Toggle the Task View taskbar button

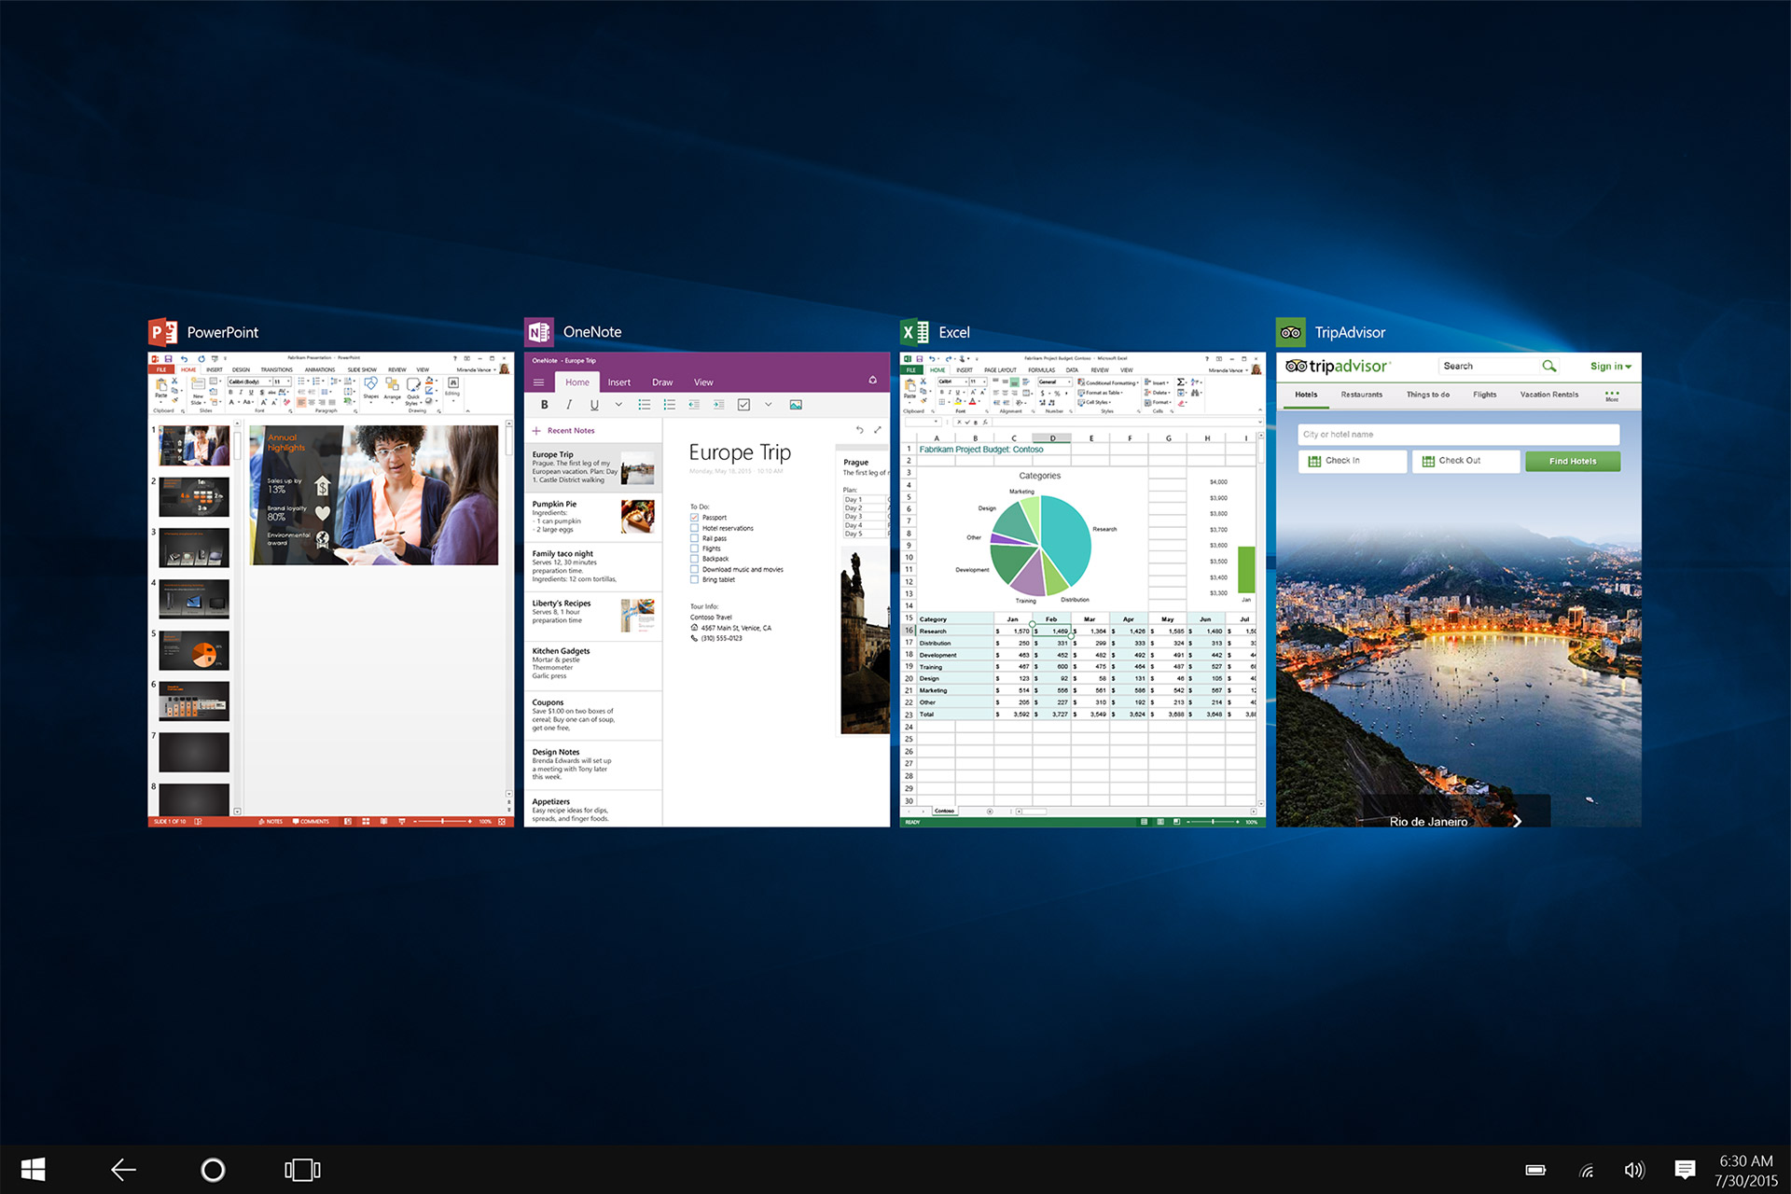pyautogui.click(x=302, y=1169)
